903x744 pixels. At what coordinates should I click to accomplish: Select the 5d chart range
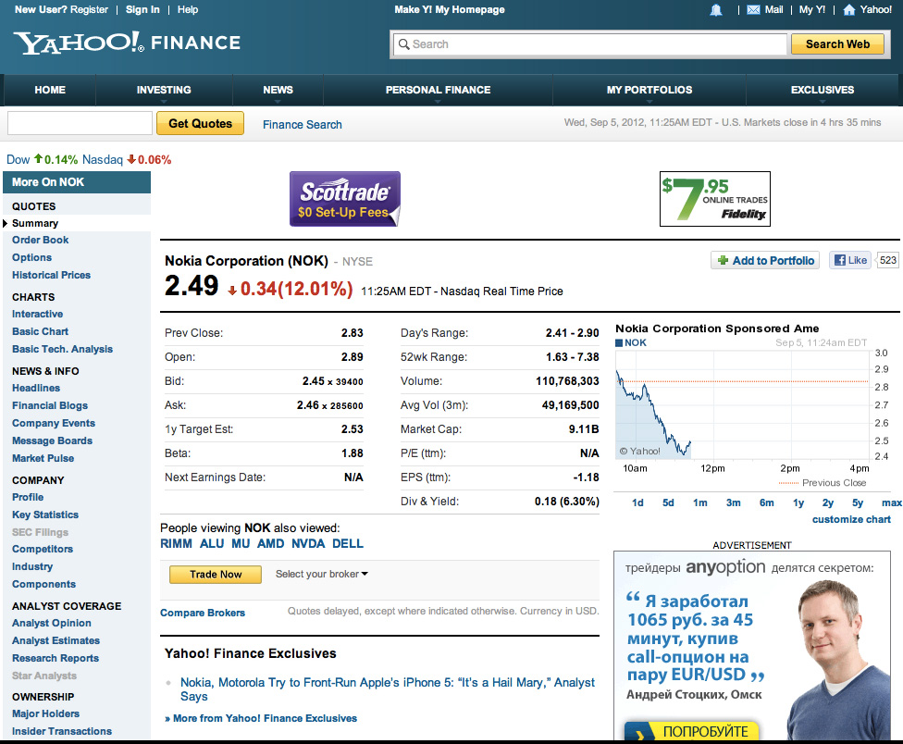point(668,502)
